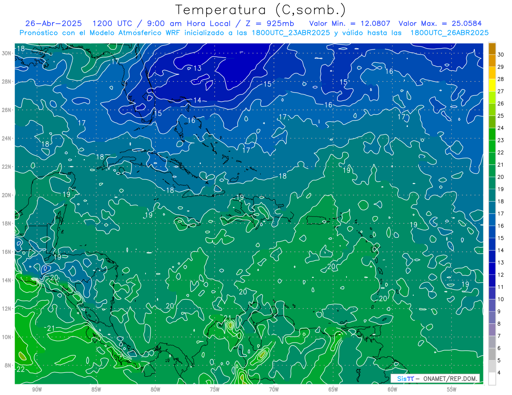The width and height of the screenshot is (512, 395).
Task: Click the '24N' latitude axis label
Action: point(6,138)
